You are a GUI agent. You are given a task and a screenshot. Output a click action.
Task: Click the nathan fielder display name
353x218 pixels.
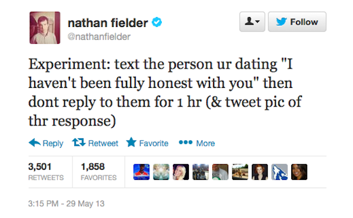[x=108, y=23]
